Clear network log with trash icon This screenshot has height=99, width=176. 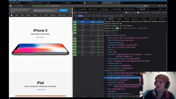75,13
